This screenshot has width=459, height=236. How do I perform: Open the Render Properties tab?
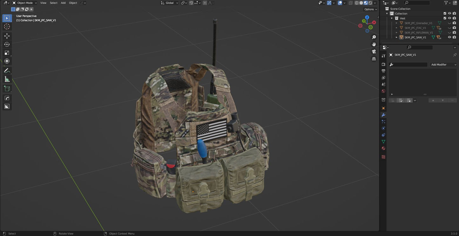[x=383, y=64]
